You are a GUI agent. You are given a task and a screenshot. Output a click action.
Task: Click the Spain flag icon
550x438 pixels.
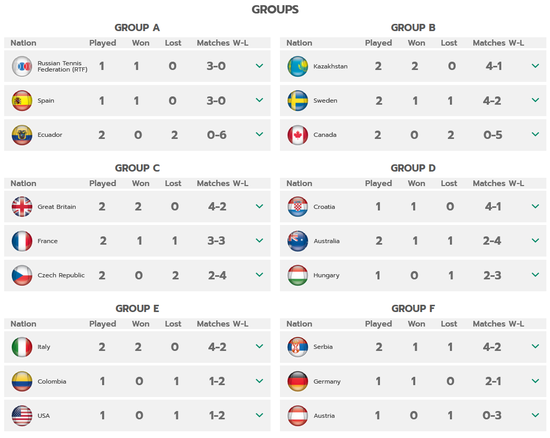(22, 101)
